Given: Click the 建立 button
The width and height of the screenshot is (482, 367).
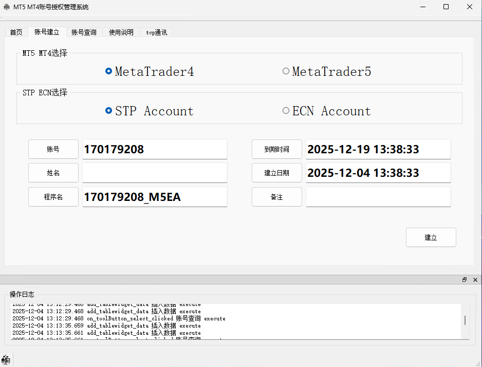Looking at the screenshot, I should 431,237.
